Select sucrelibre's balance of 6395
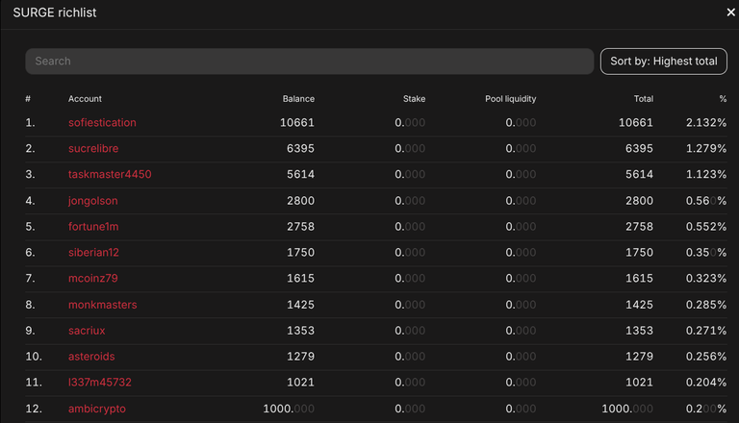739x423 pixels. (x=300, y=148)
